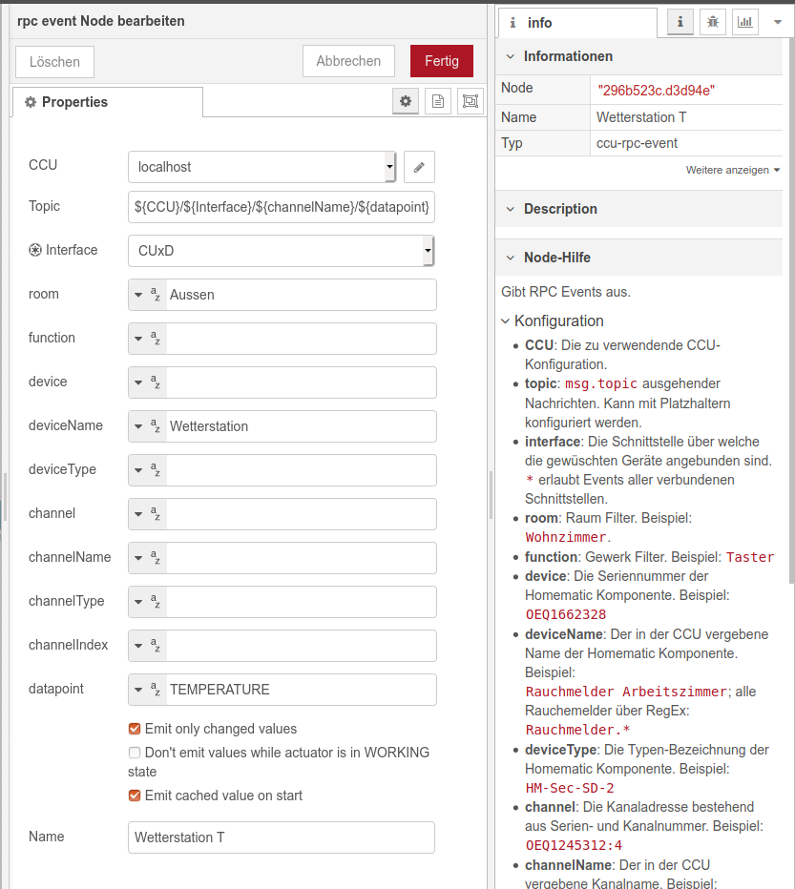The image size is (795, 889).
Task: Click Weitere anzeigen link
Action: click(x=732, y=170)
